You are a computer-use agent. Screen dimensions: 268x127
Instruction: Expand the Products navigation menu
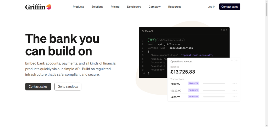coord(78,7)
